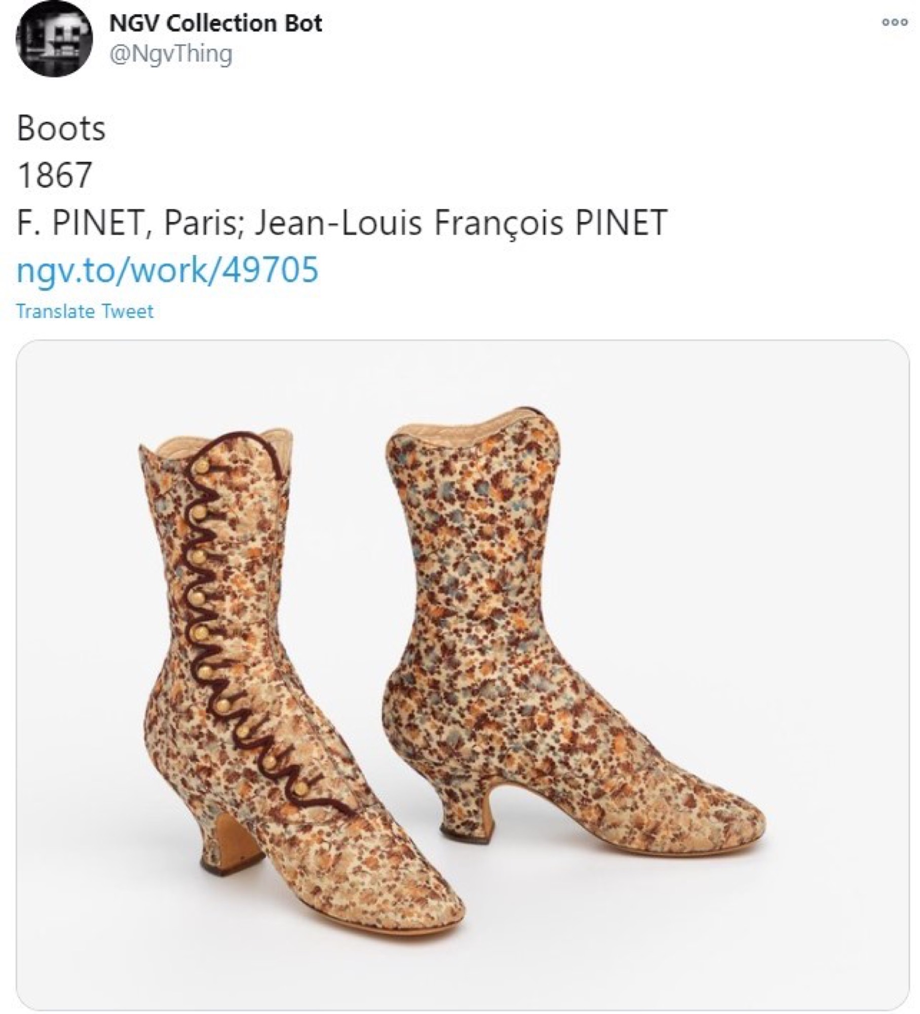Open the @NgvThing handle link
Image resolution: width=920 pixels, height=1014 pixels.
coord(171,54)
